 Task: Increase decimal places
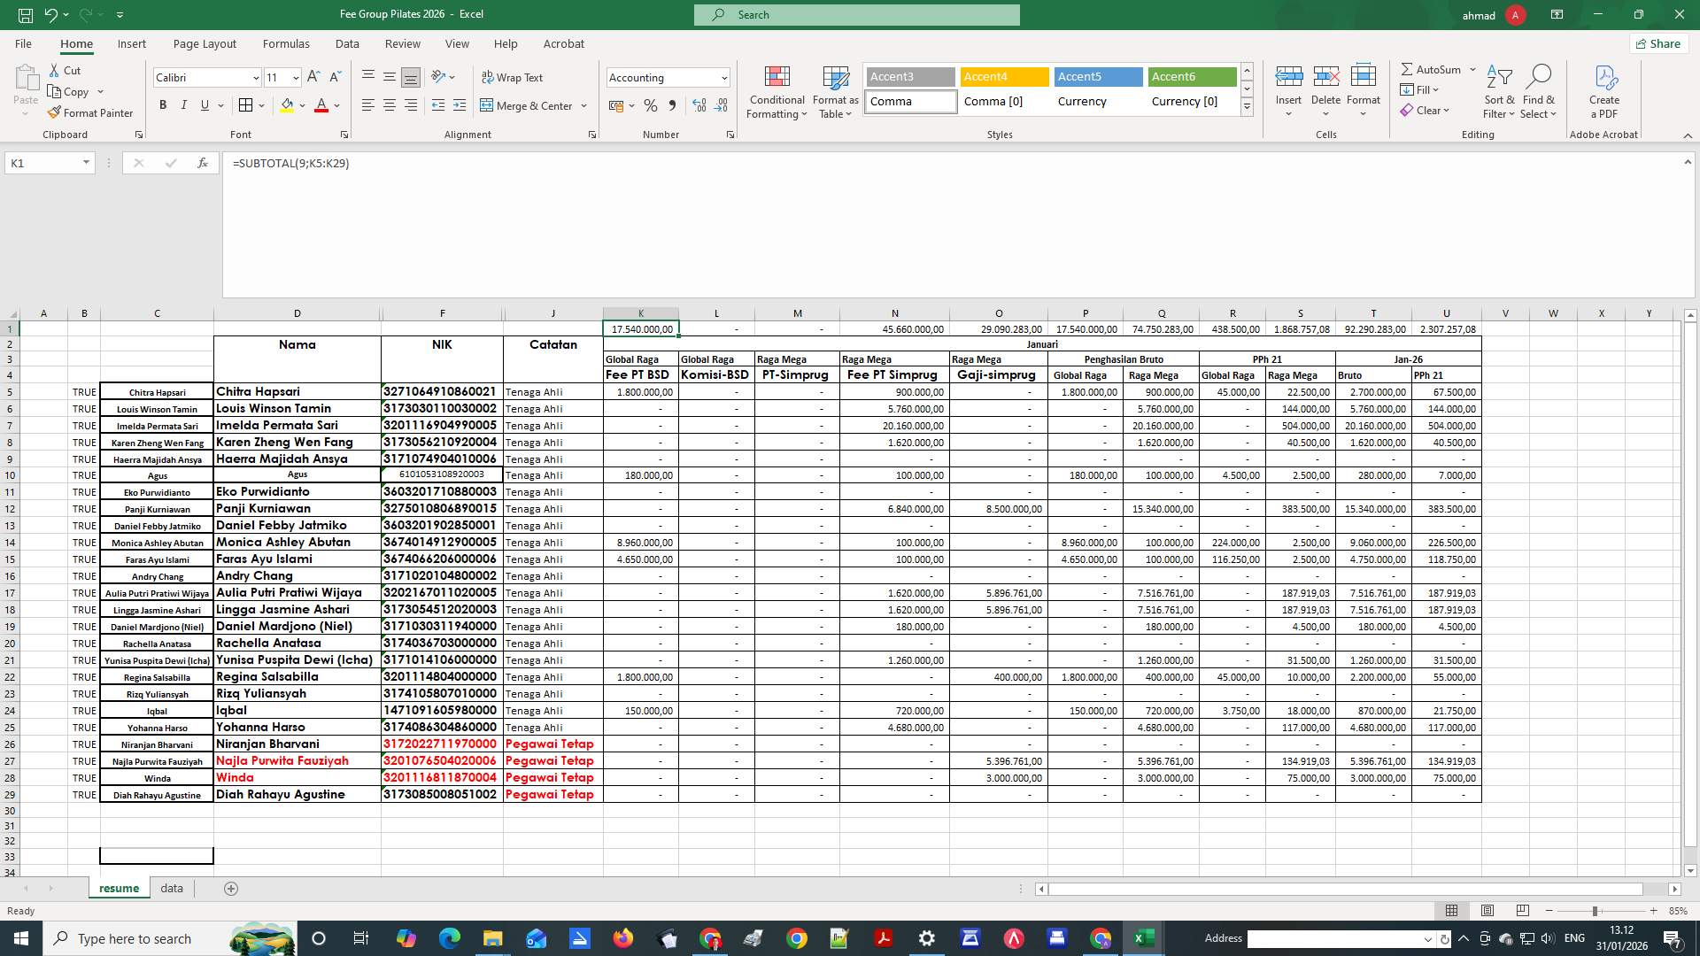click(699, 105)
